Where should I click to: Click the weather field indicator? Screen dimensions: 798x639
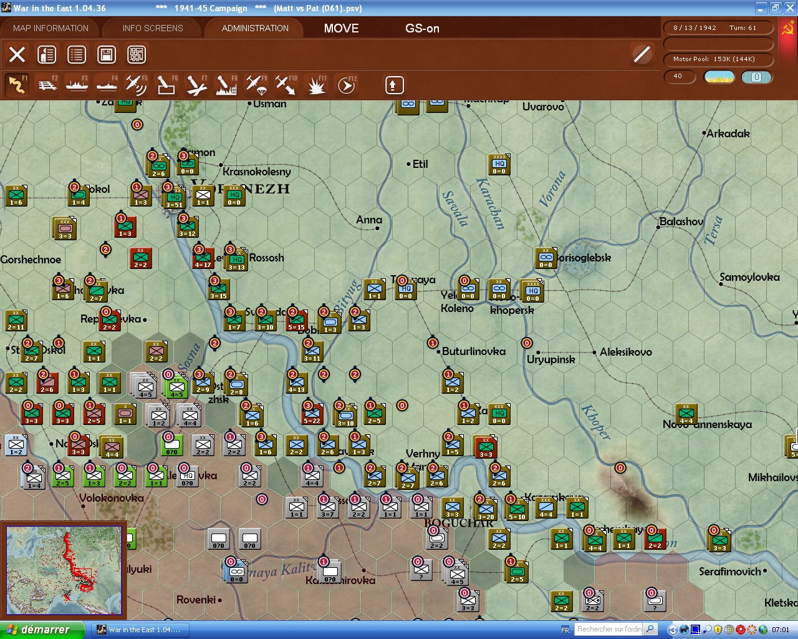tap(719, 77)
